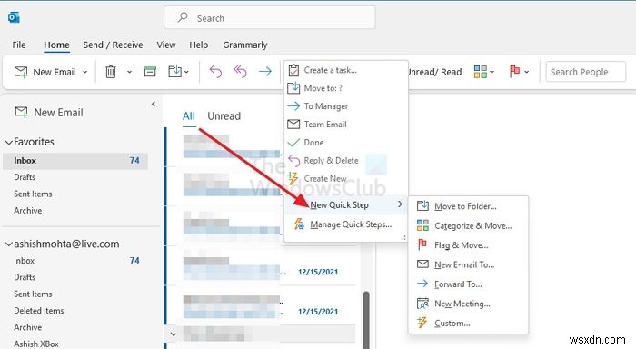636x349 pixels.
Task: Expand the collapsed message group chevron
Action: 174,334
